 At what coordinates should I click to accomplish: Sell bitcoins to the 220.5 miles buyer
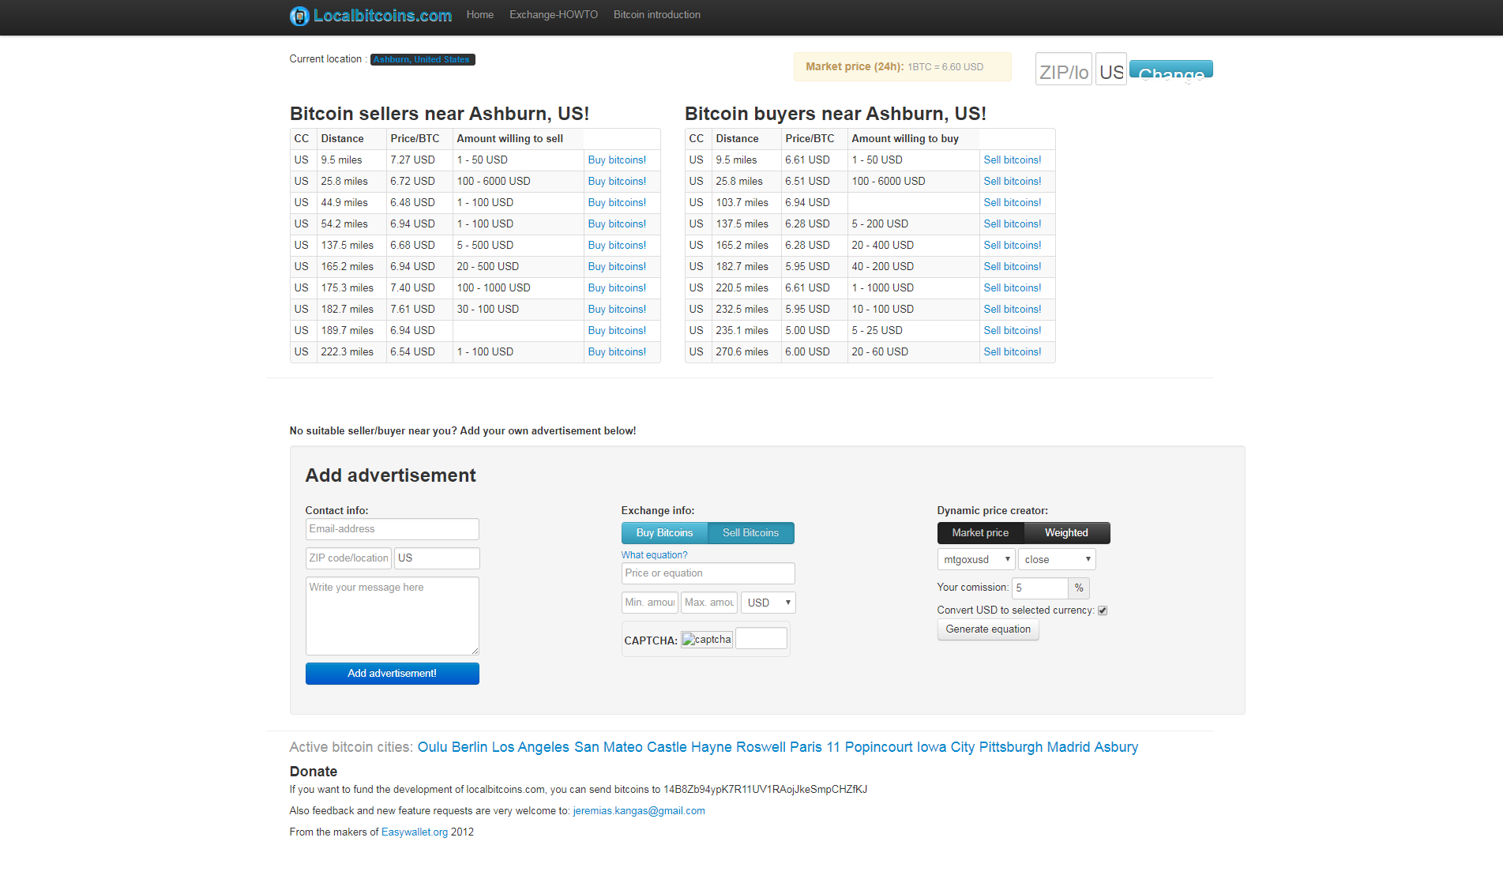pyautogui.click(x=1012, y=288)
